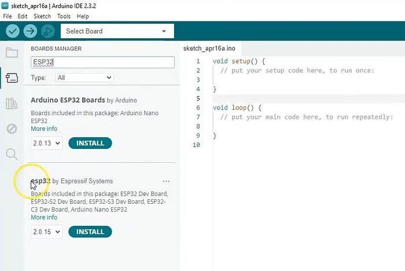This screenshot has width=405, height=271.
Task: Click the BOARDS MANAGER panel heading
Action: pos(56,49)
